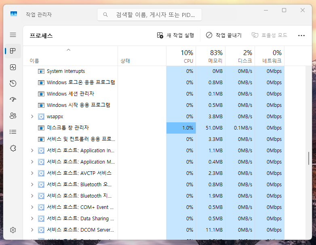Expand 서비스 호스트: Application In... group

pos(32,151)
